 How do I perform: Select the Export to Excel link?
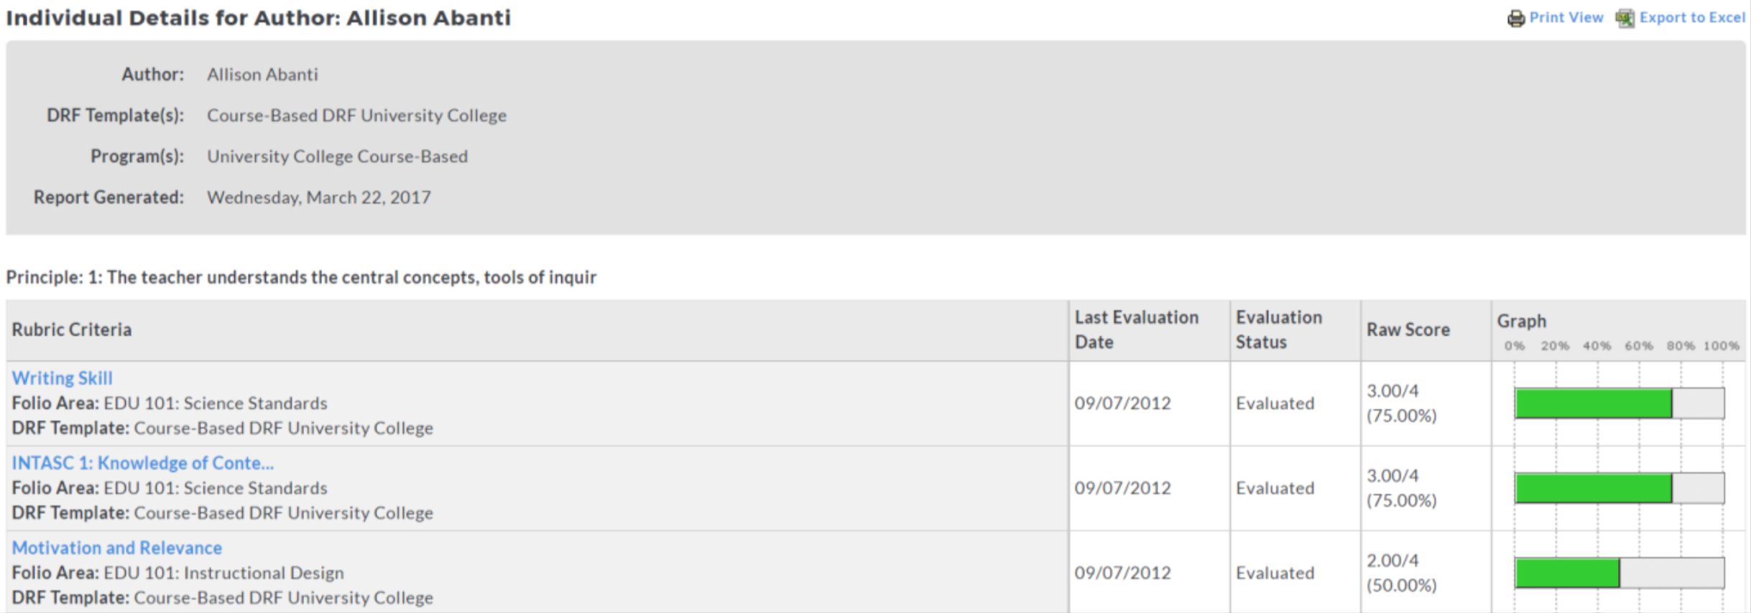pyautogui.click(x=1692, y=17)
